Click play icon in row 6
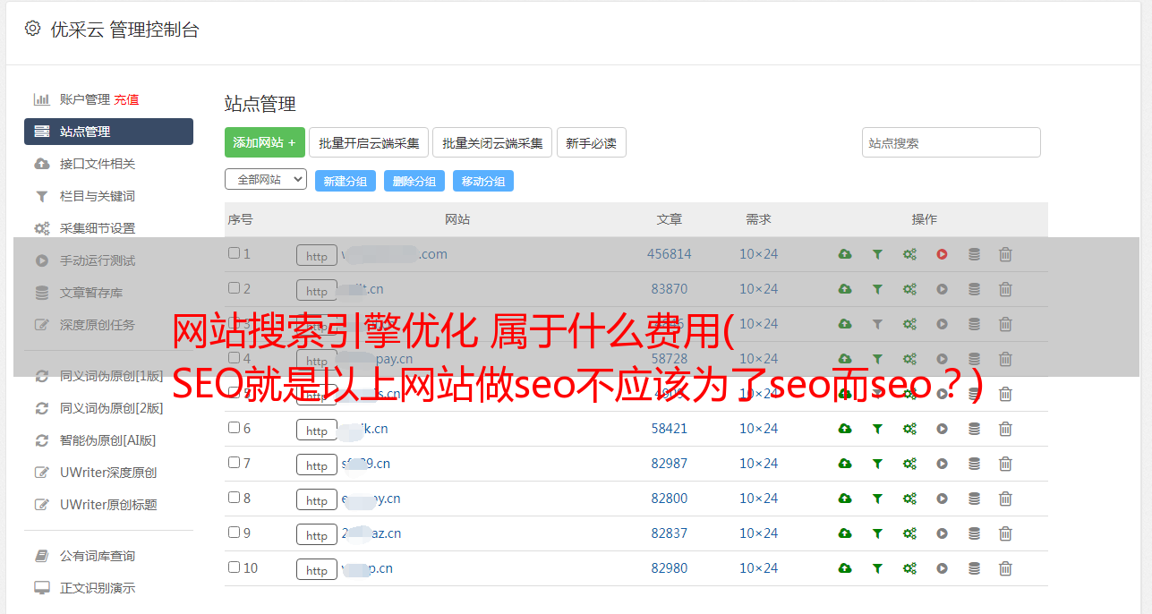This screenshot has height=614, width=1152. tap(942, 429)
